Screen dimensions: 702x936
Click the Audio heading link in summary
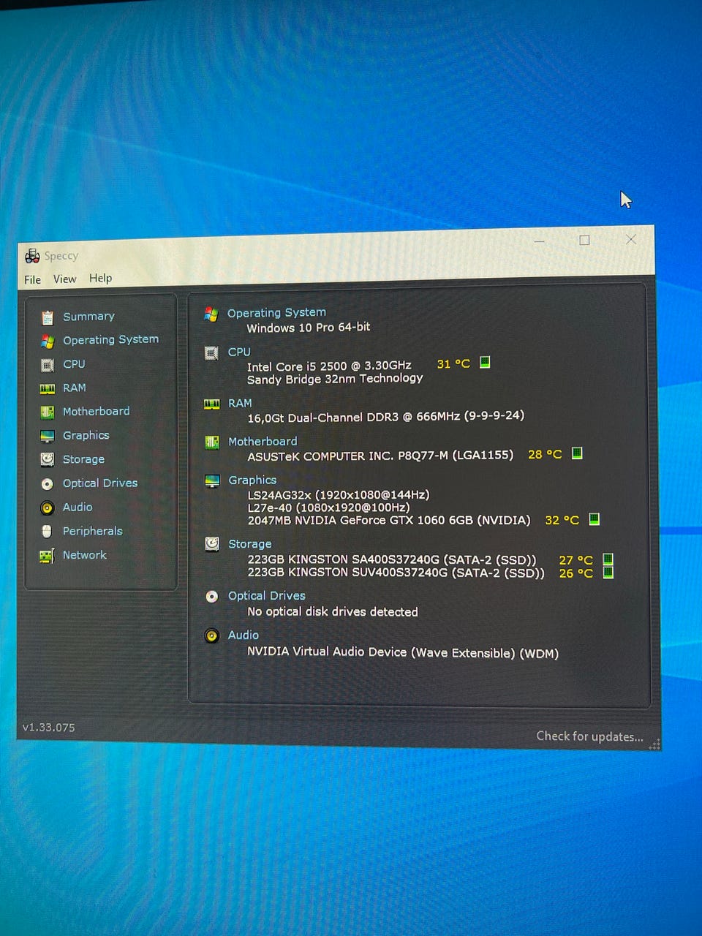[x=243, y=635]
